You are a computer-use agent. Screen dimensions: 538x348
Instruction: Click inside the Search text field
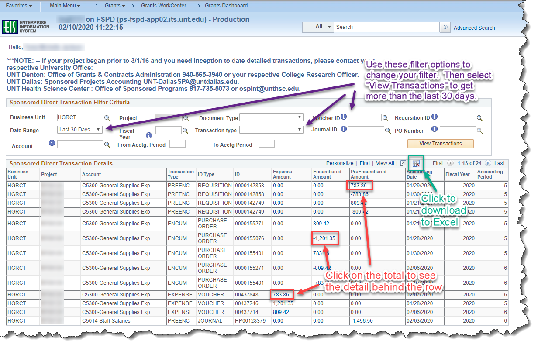tap(384, 27)
